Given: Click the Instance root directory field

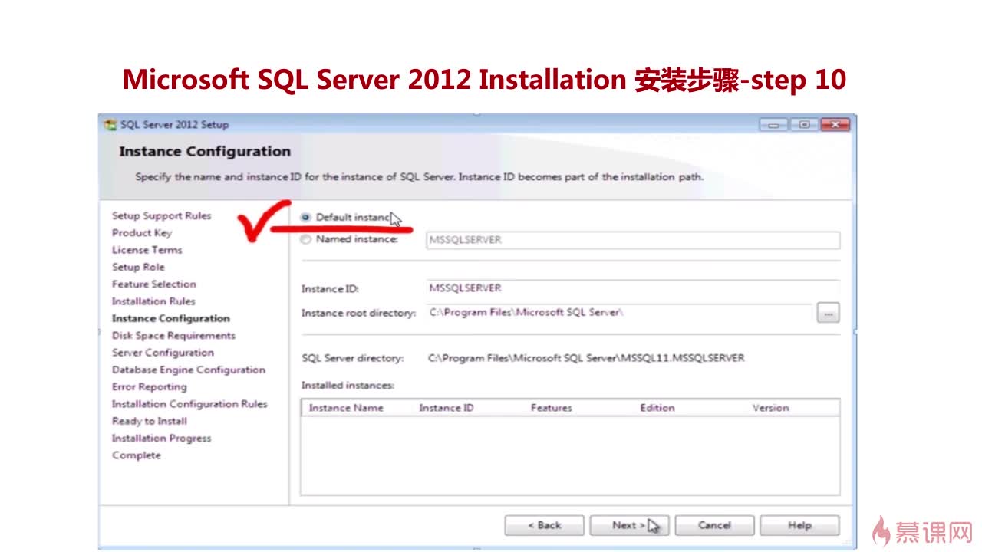Looking at the screenshot, I should [618, 313].
